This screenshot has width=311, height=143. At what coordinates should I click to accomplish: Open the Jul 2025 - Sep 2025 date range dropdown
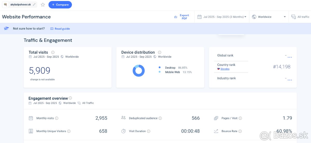222,17
